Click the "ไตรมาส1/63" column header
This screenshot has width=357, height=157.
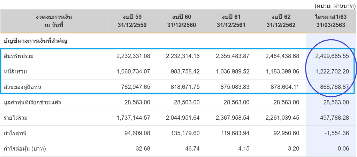[331, 21]
